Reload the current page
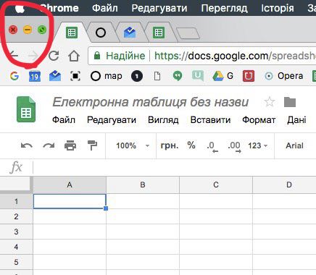Screen dimensions: 316x275 (x=54, y=56)
